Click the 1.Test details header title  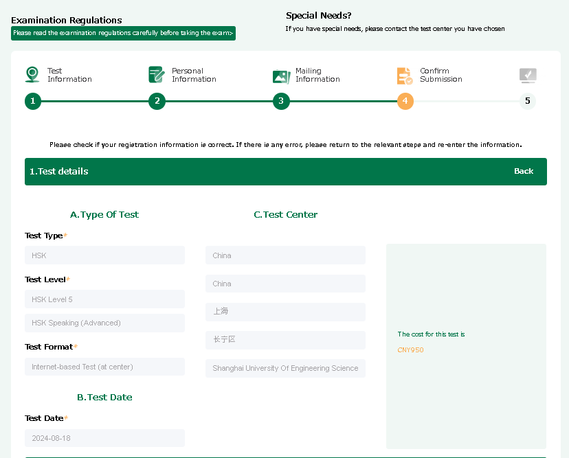point(59,171)
